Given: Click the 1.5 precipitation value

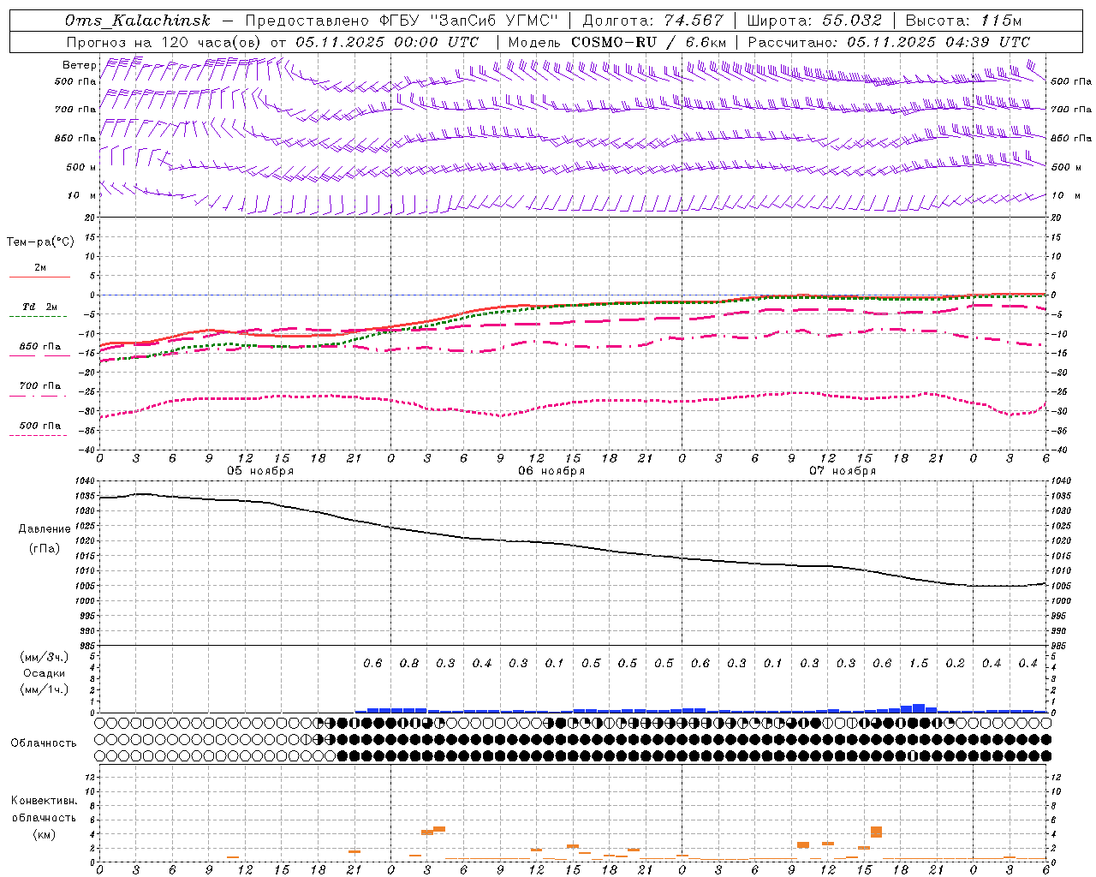Looking at the screenshot, I should (x=919, y=664).
